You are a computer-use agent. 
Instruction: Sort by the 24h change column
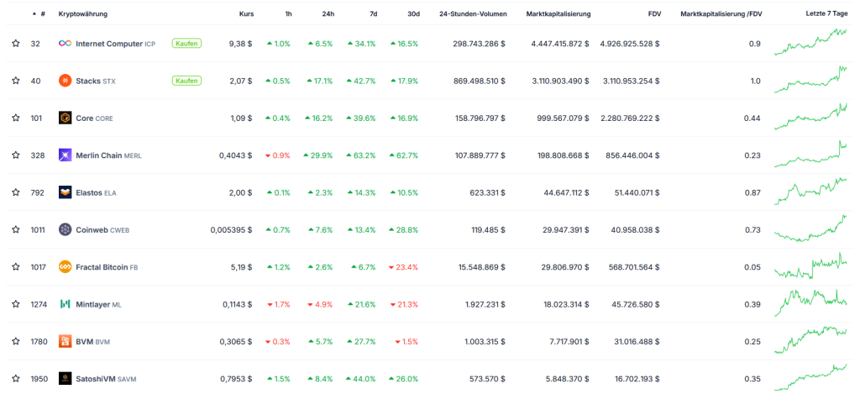click(328, 14)
